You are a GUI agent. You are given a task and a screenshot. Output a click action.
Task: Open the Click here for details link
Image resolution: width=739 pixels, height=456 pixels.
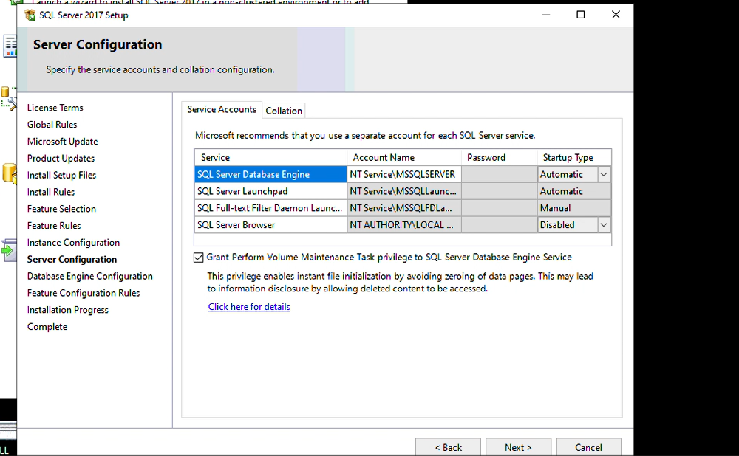(x=249, y=307)
